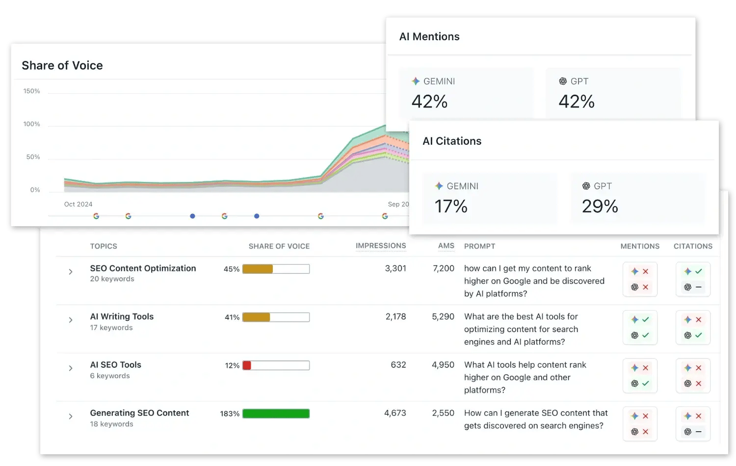
Task: Expand the Generating SEO Content topic row
Action: click(71, 416)
